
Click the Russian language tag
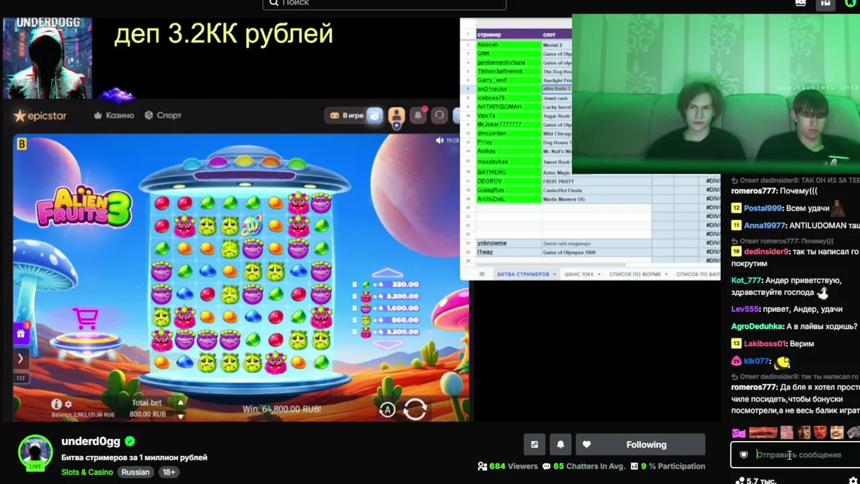pos(135,472)
